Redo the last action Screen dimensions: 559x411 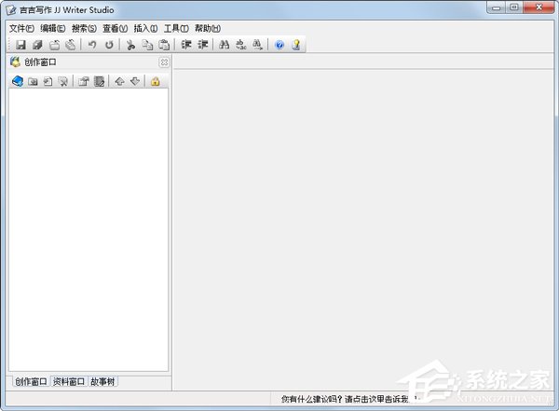point(109,45)
